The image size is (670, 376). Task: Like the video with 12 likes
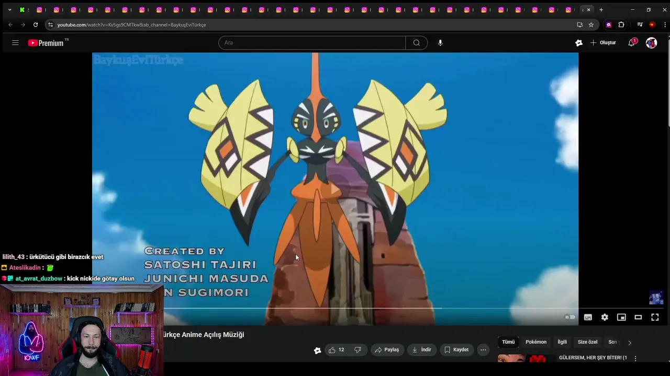[x=337, y=350]
